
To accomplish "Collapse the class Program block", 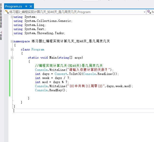I will point(12,49).
